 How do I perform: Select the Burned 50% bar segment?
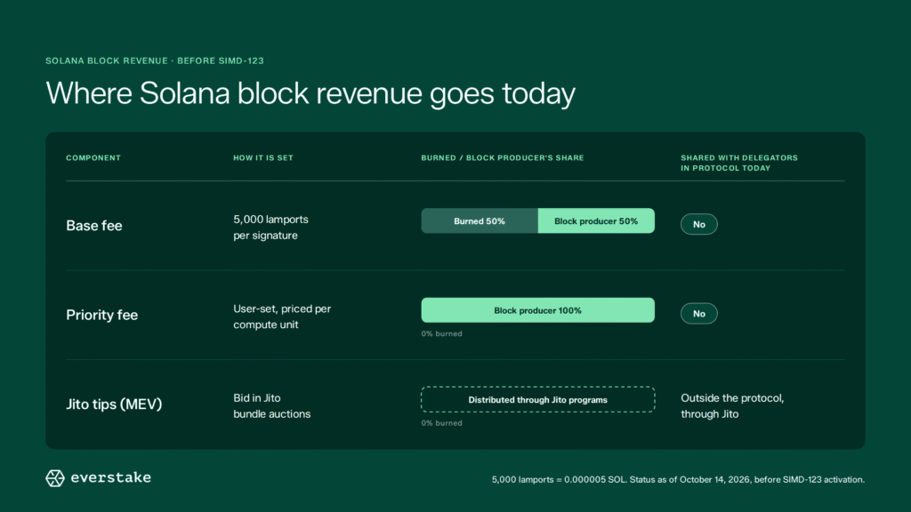pos(480,221)
